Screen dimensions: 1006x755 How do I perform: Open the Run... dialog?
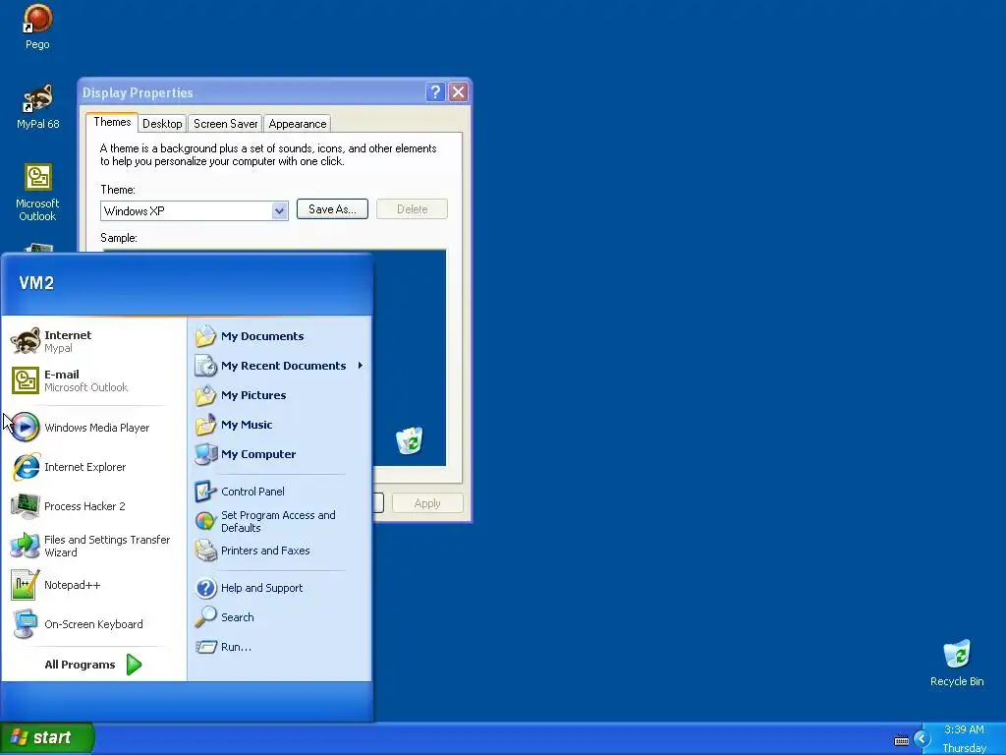click(x=279, y=647)
